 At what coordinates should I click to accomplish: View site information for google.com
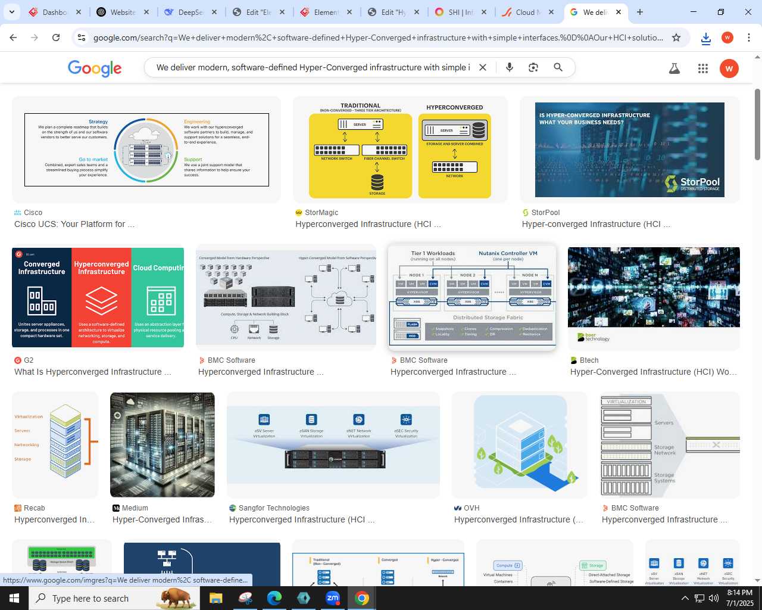point(82,38)
